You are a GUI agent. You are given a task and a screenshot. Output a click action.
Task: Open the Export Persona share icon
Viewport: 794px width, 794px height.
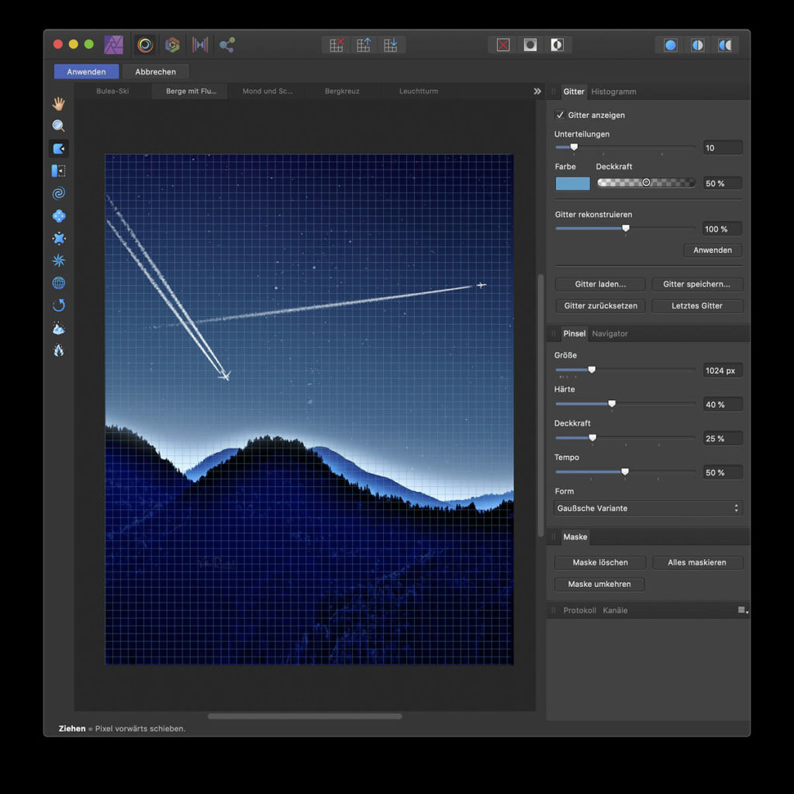227,44
